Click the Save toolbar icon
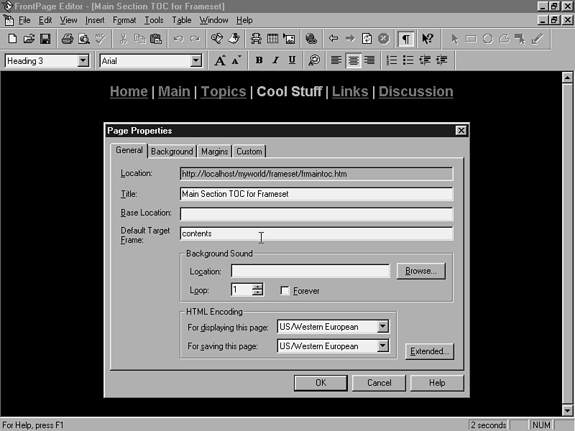 [45, 39]
